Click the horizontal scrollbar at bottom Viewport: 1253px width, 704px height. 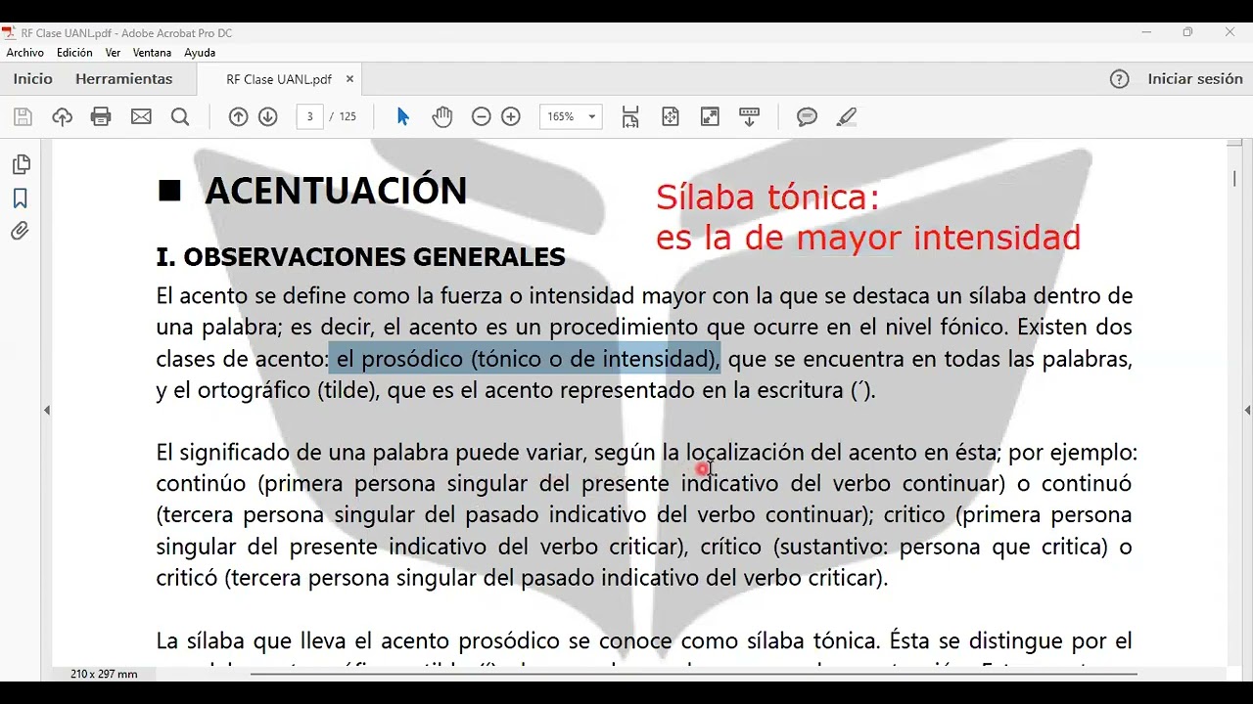pos(693,674)
